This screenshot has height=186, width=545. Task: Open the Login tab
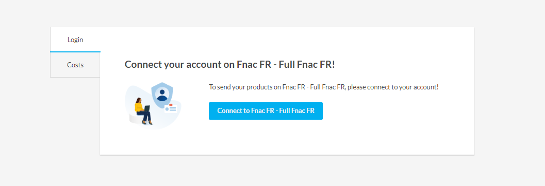[75, 40]
